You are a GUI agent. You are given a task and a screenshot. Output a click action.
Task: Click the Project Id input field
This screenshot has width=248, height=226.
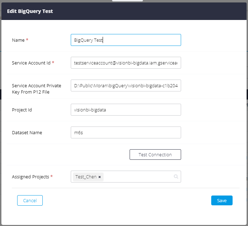point(126,110)
